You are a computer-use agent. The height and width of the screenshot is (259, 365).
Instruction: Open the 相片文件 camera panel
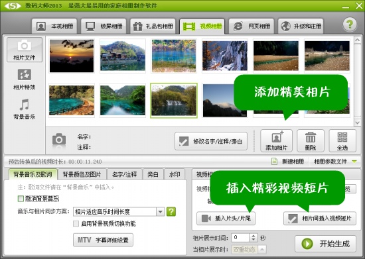point(25,50)
